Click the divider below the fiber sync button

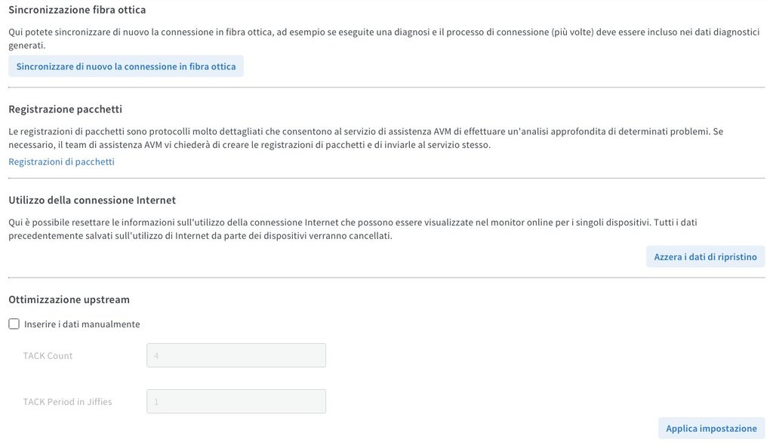coord(386,87)
